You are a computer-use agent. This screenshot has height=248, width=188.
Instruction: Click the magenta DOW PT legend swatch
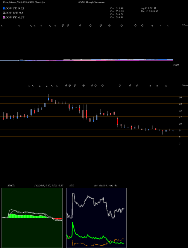click(x=4, y=18)
